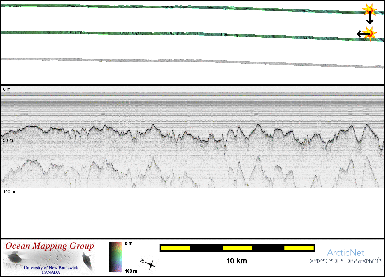
Task: Click the ArcticNet logo
Action: click(346, 253)
